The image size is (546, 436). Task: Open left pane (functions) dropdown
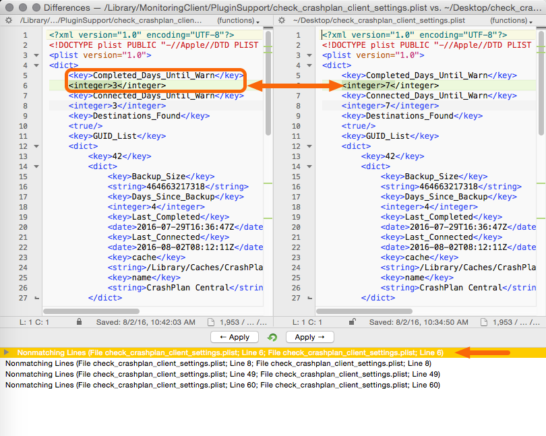[238, 20]
